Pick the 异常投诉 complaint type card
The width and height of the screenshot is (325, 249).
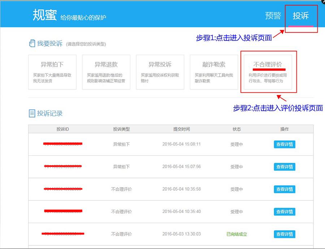coord(160,72)
